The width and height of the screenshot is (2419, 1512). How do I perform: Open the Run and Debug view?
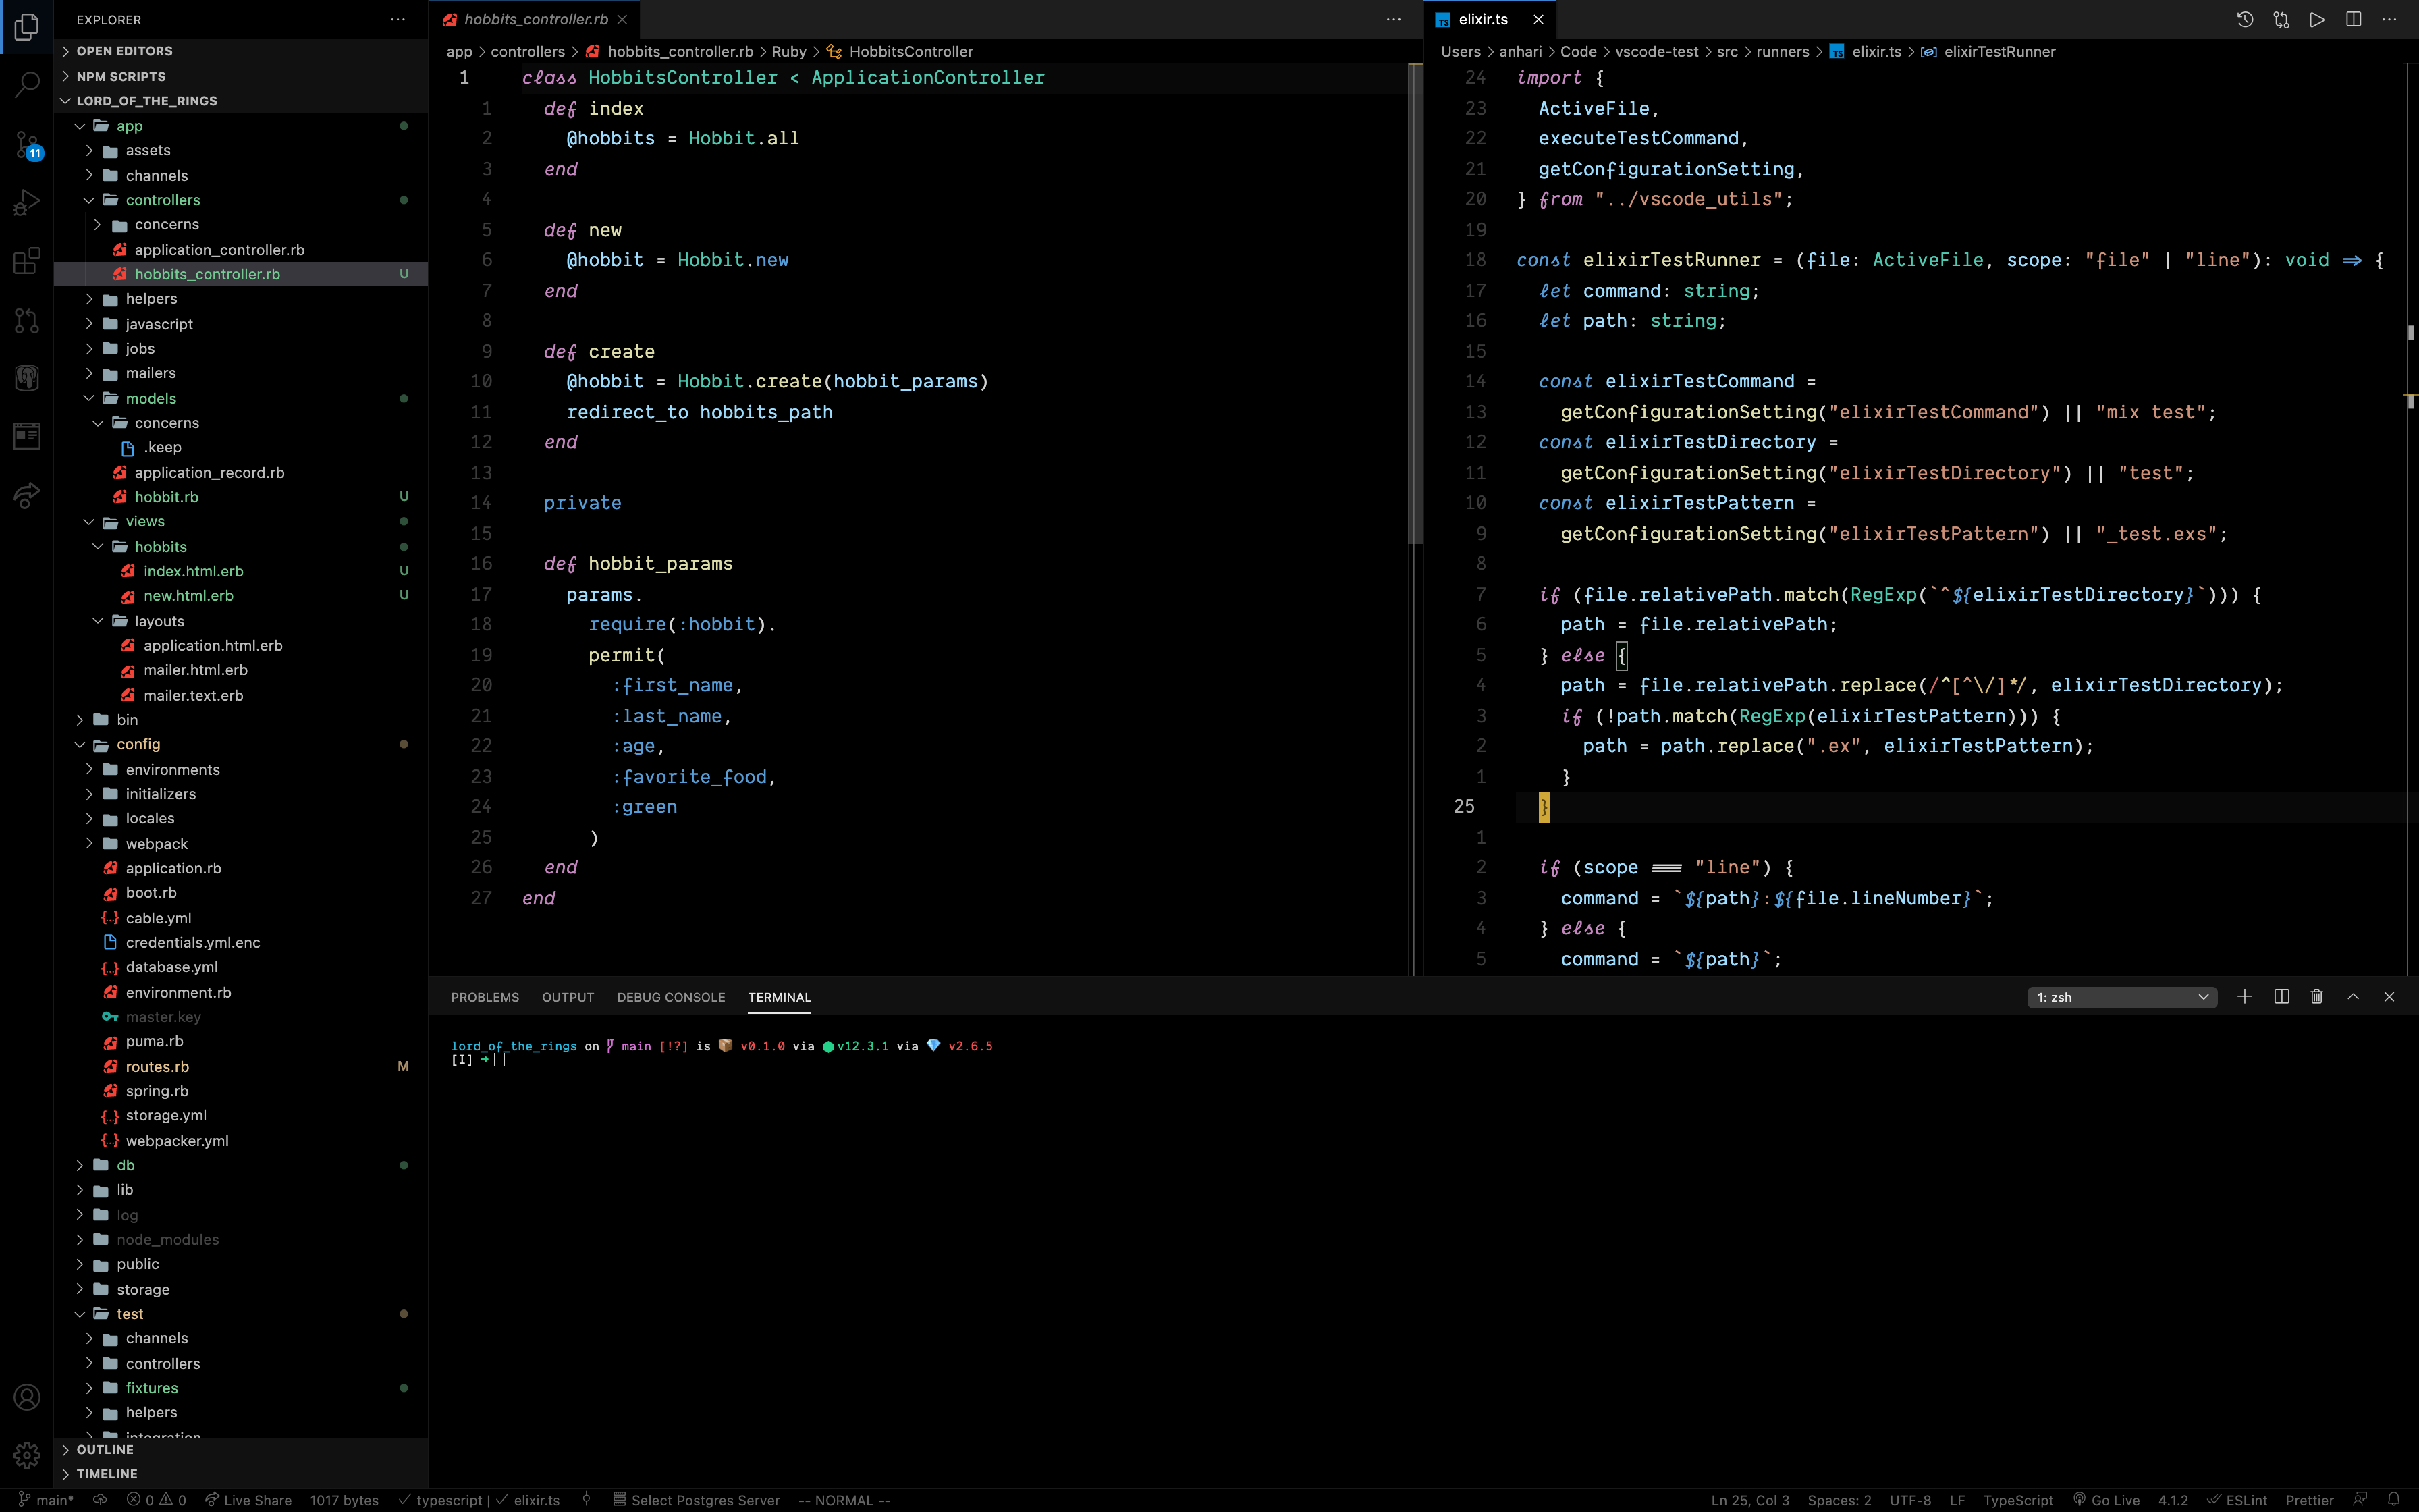pyautogui.click(x=27, y=203)
